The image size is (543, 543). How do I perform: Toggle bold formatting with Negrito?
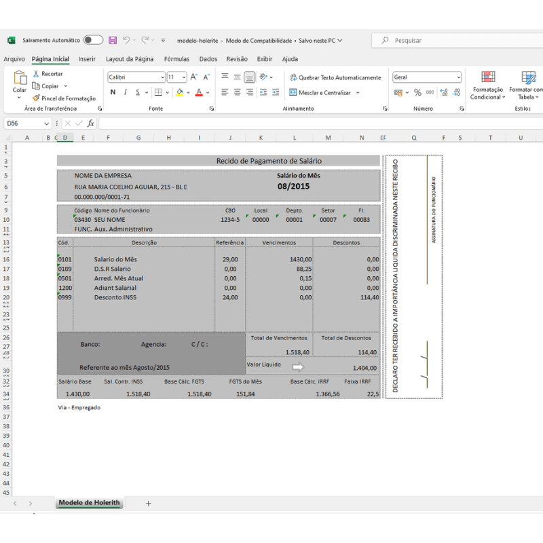[111, 92]
